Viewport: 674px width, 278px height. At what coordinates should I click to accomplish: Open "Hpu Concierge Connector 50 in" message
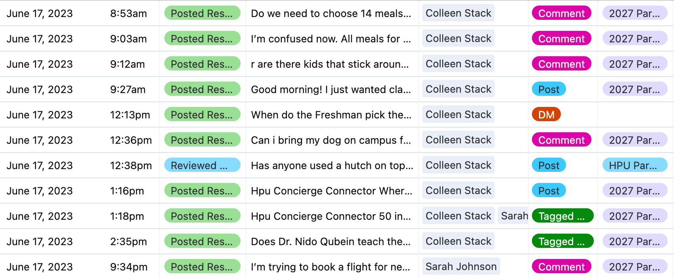click(331, 216)
